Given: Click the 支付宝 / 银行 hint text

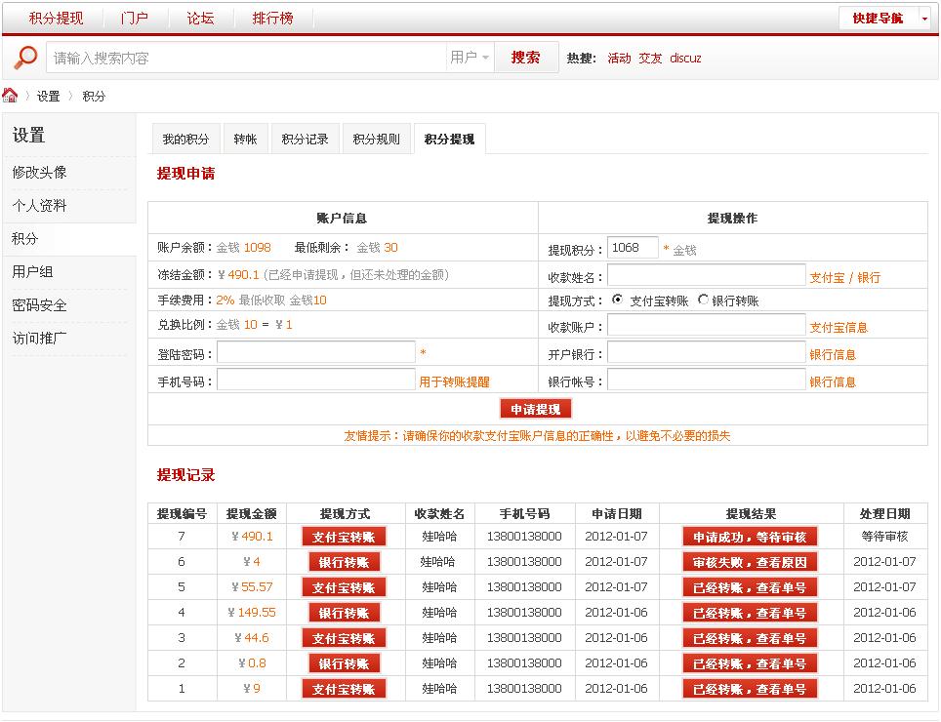Looking at the screenshot, I should point(845,278).
